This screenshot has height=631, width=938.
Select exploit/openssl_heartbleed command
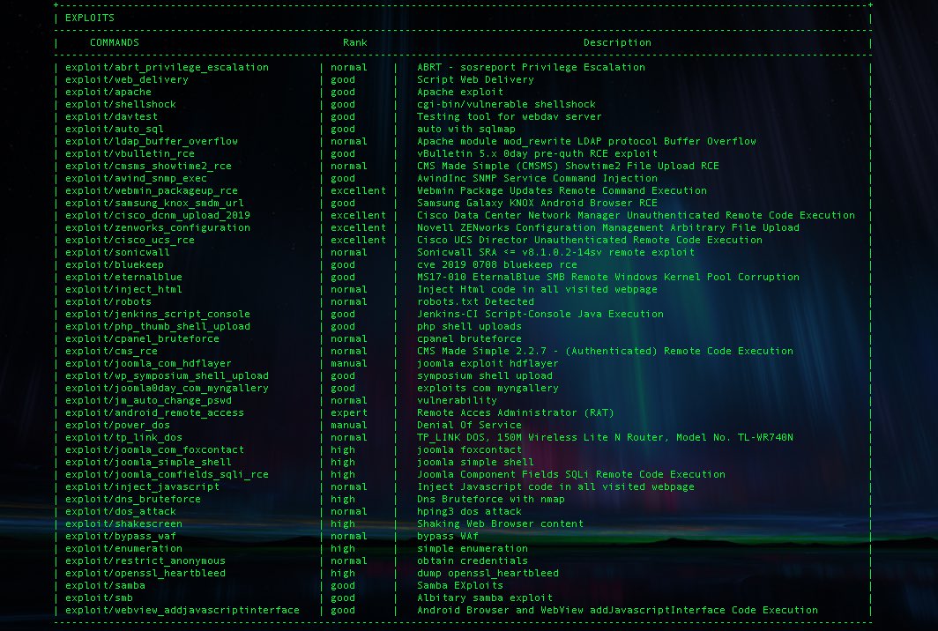[145, 573]
